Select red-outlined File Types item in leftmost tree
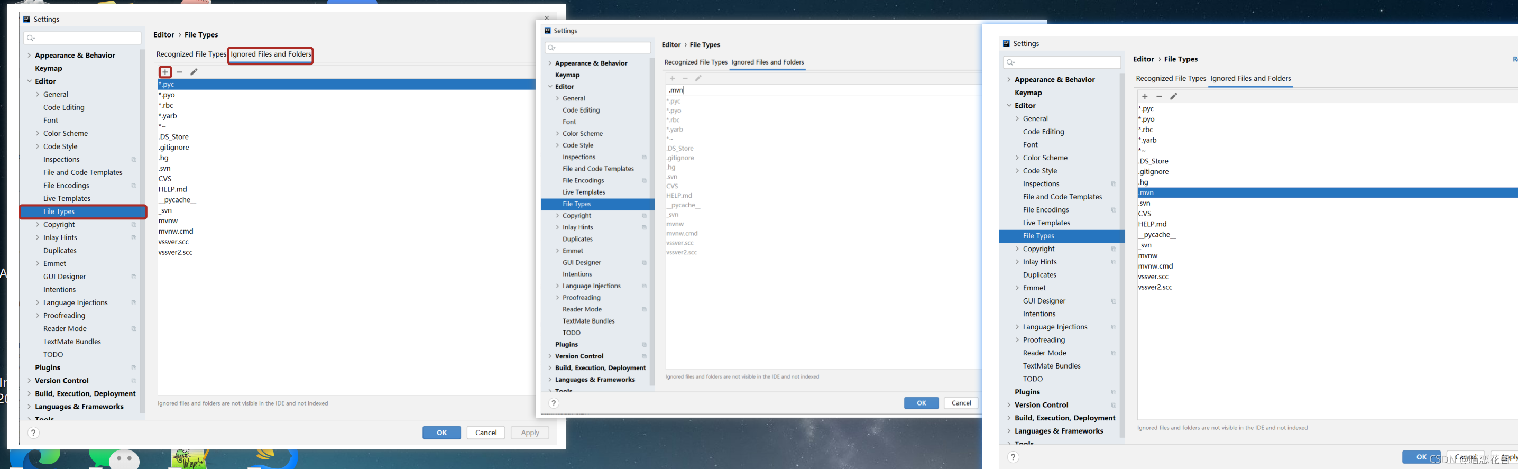The height and width of the screenshot is (469, 1518). (82, 211)
